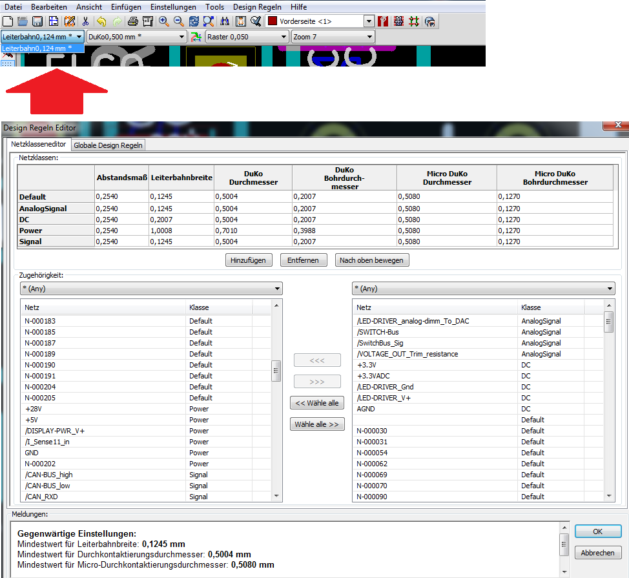Save the board using floppy disk icon

tap(37, 21)
